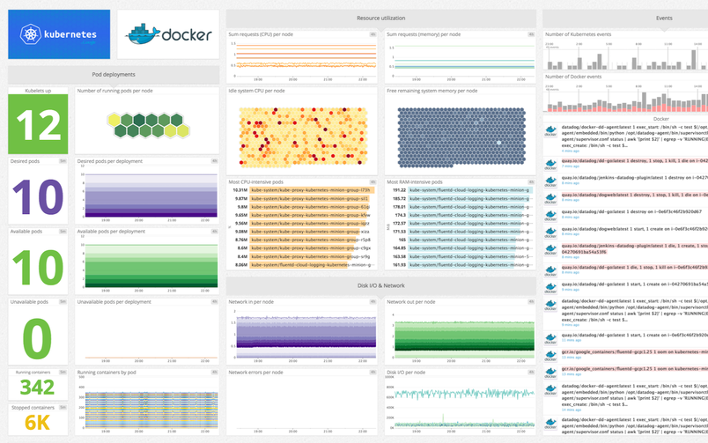Screen dimensions: 708x443
Task: Click the running pods per node hexagon map
Action: coord(147,125)
